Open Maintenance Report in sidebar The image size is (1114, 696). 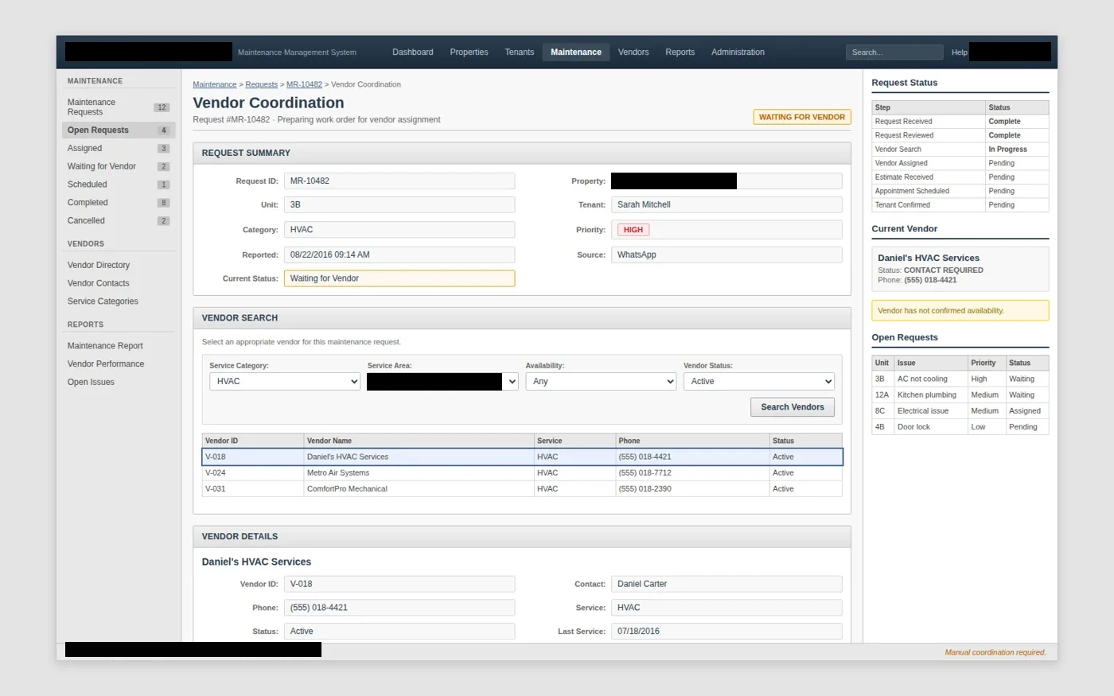click(118, 346)
